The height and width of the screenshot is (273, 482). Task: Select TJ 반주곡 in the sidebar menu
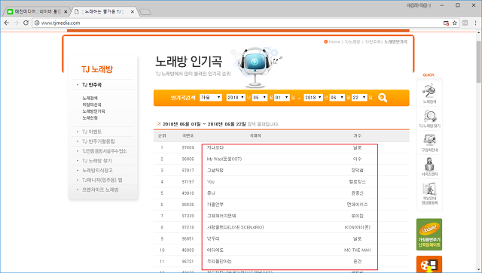click(92, 85)
